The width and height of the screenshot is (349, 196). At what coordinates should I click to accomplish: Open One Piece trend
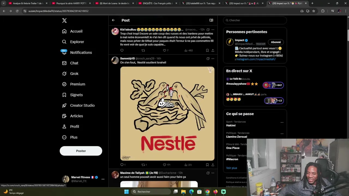coord(233,148)
